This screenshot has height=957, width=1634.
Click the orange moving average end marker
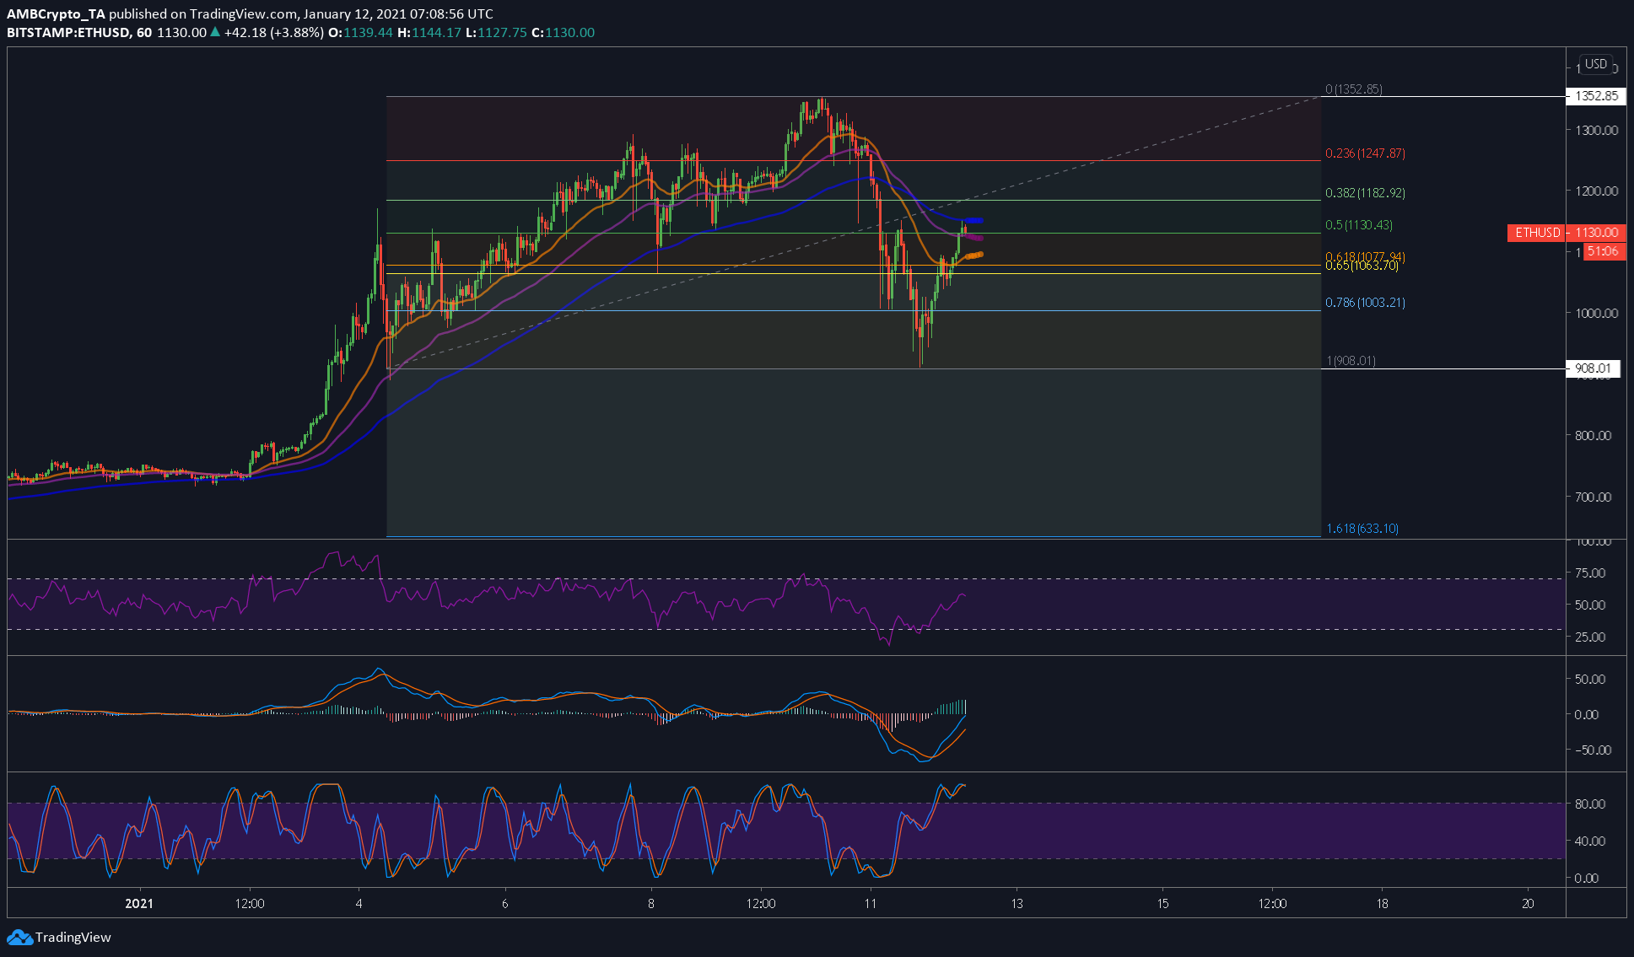(974, 255)
